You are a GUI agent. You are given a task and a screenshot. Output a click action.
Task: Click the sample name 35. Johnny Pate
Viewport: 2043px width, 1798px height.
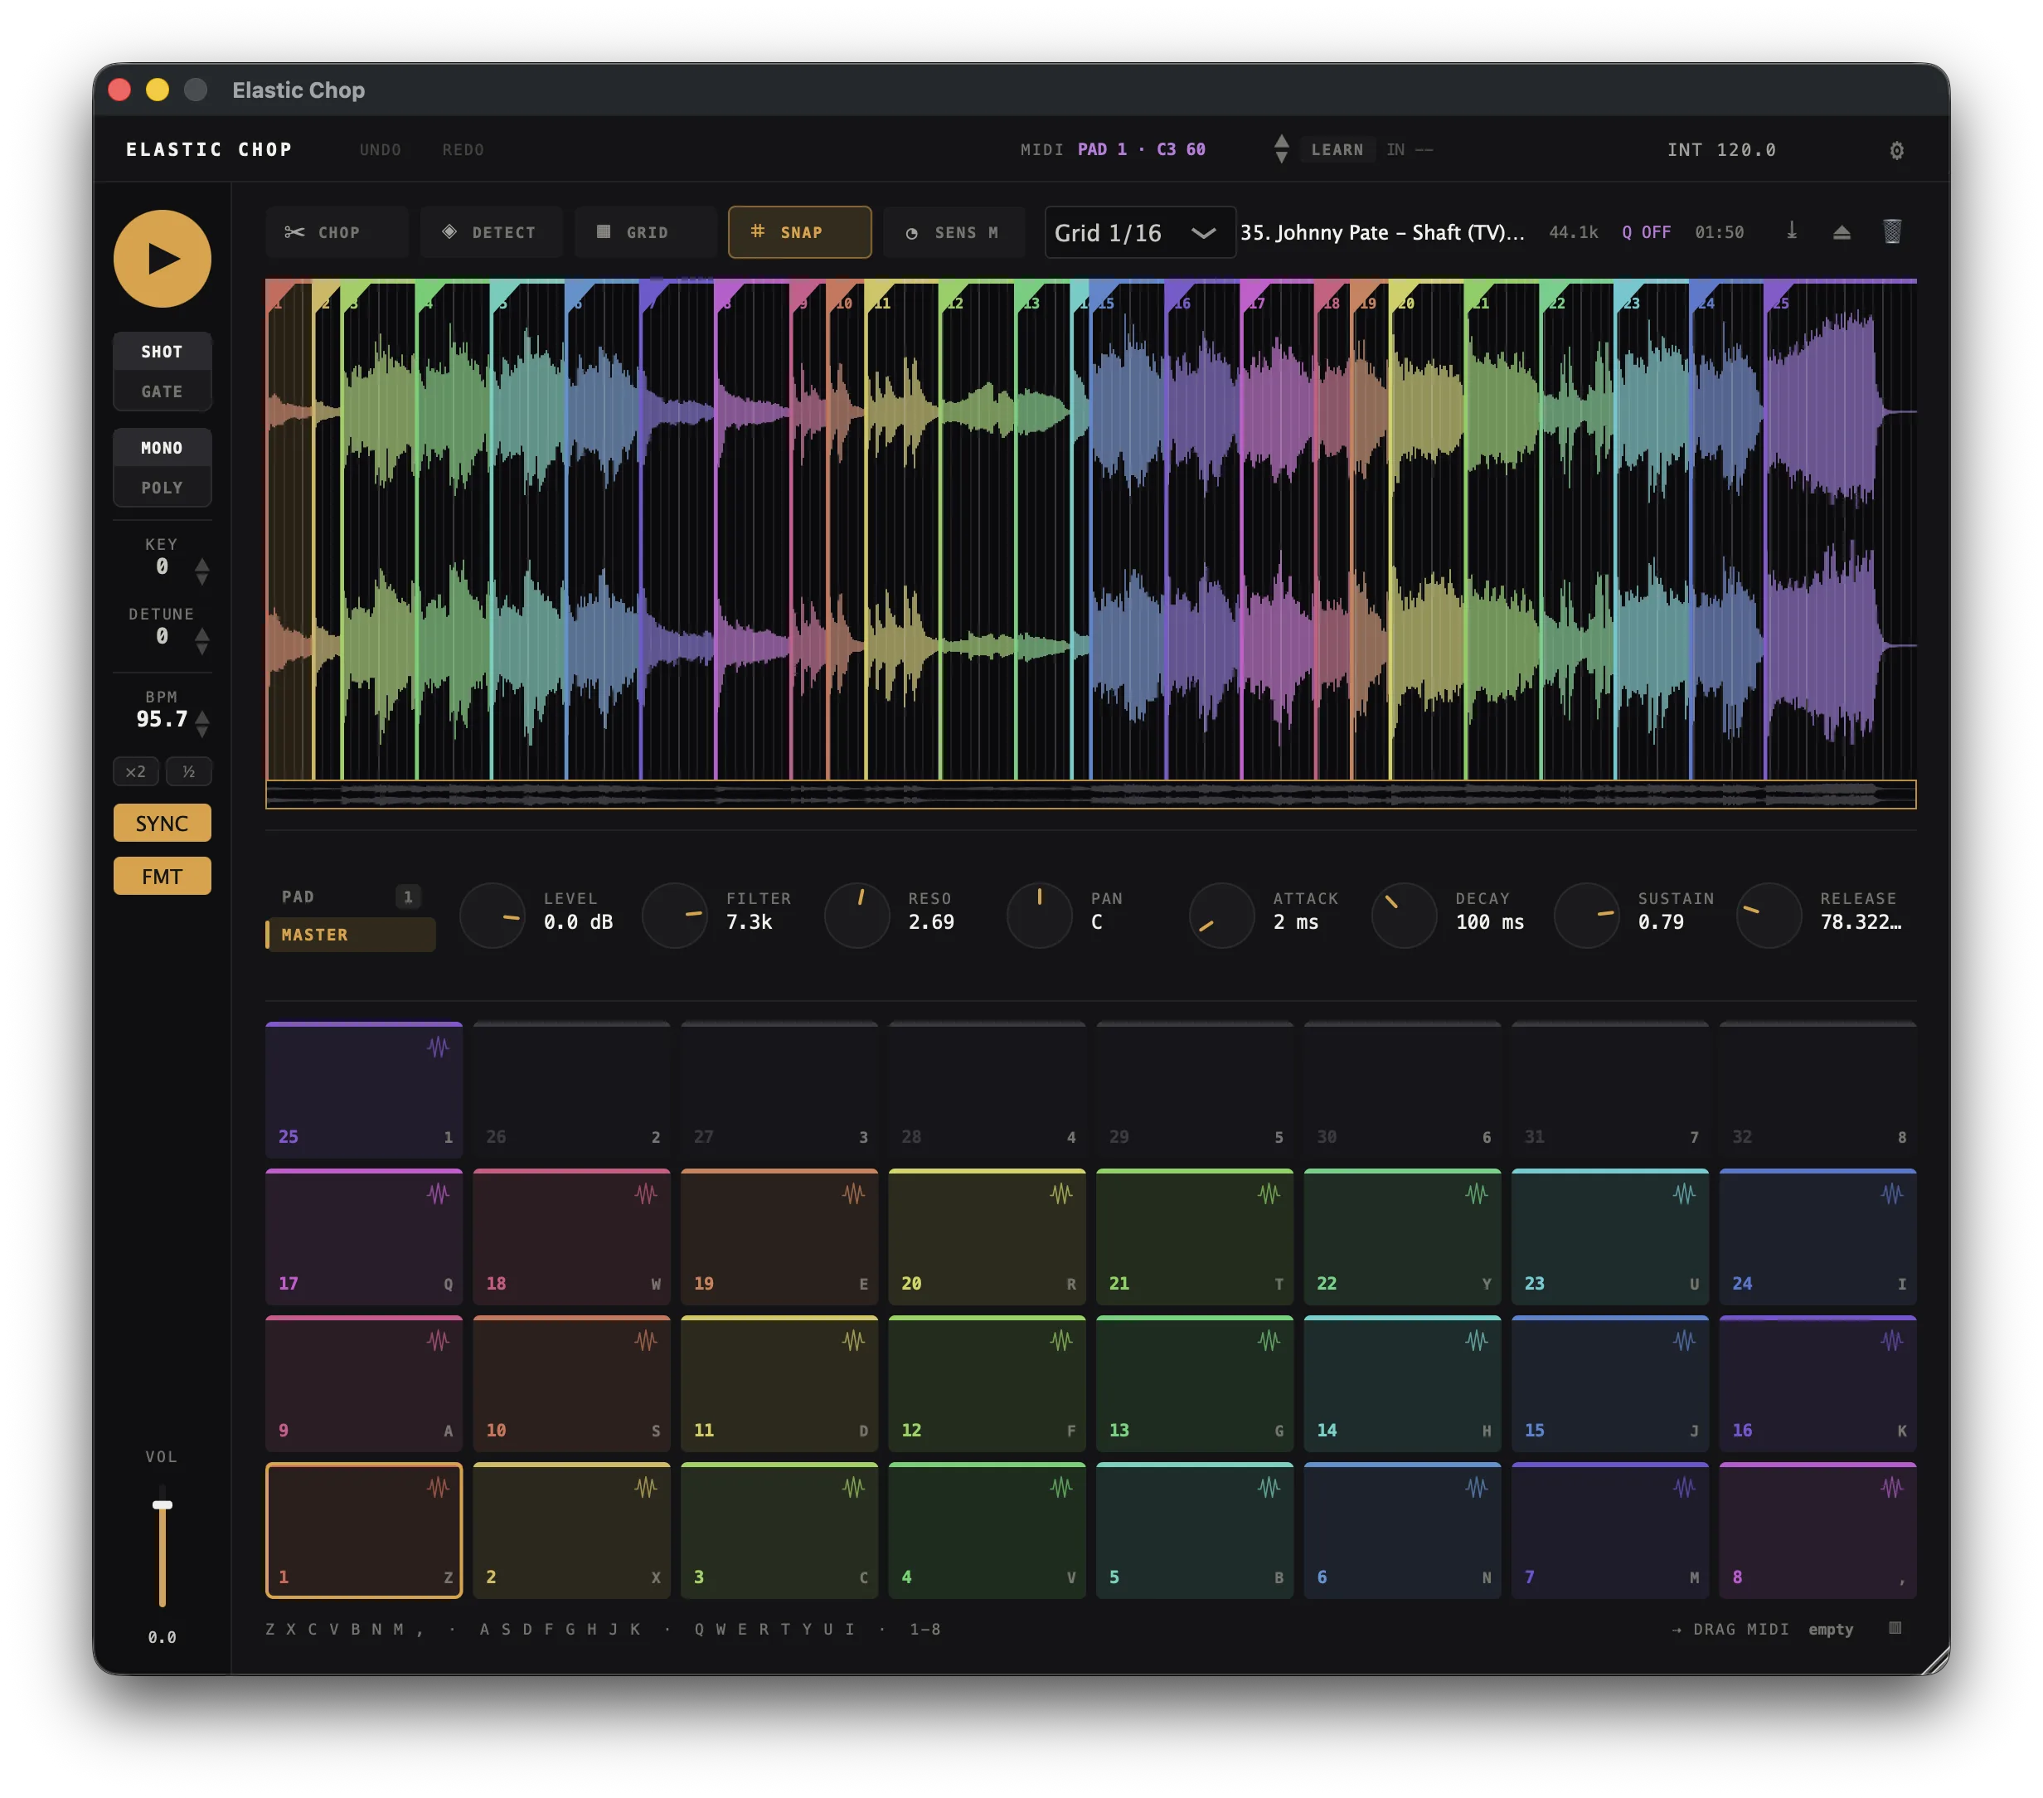[1382, 232]
